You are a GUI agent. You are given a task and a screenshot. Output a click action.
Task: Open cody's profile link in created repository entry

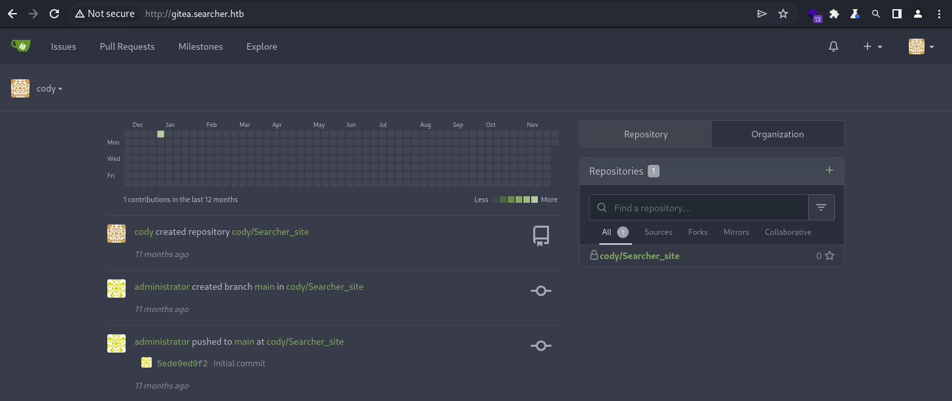point(144,232)
